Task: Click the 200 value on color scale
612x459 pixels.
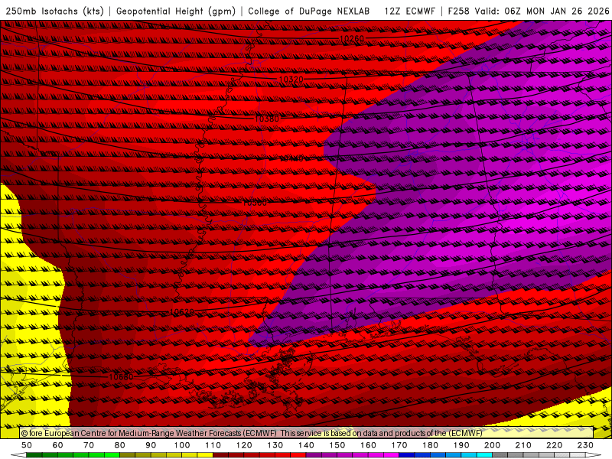Action: pos(492,445)
